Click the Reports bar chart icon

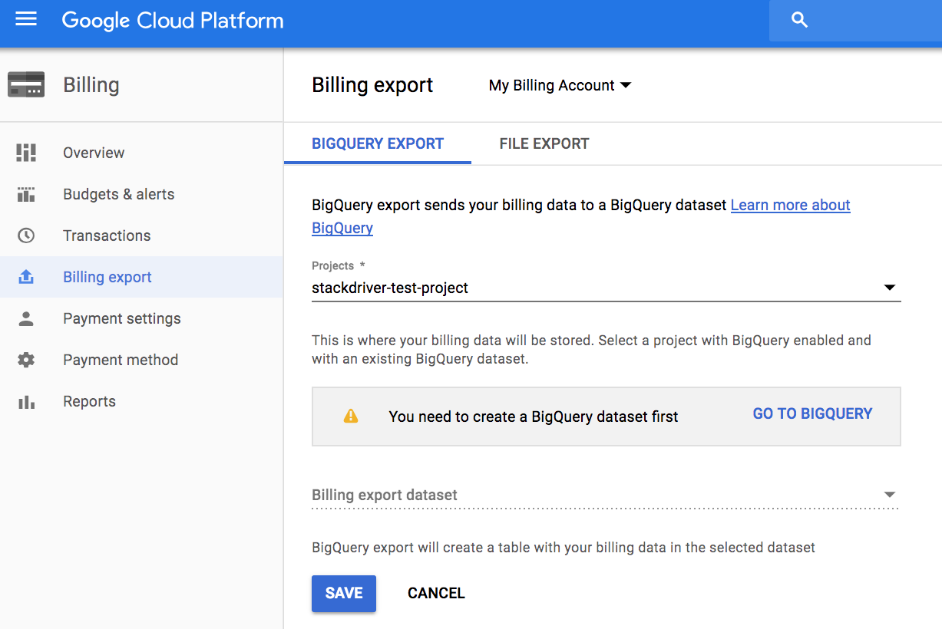pos(26,401)
